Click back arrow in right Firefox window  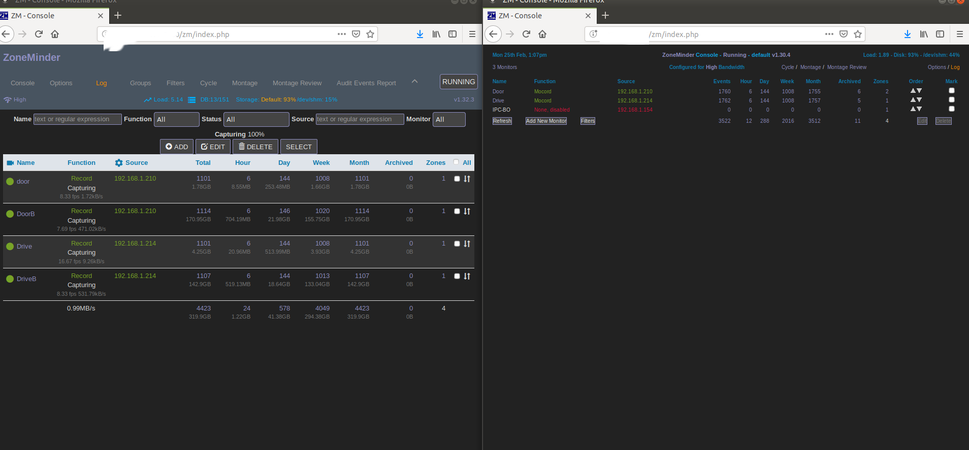tap(493, 34)
